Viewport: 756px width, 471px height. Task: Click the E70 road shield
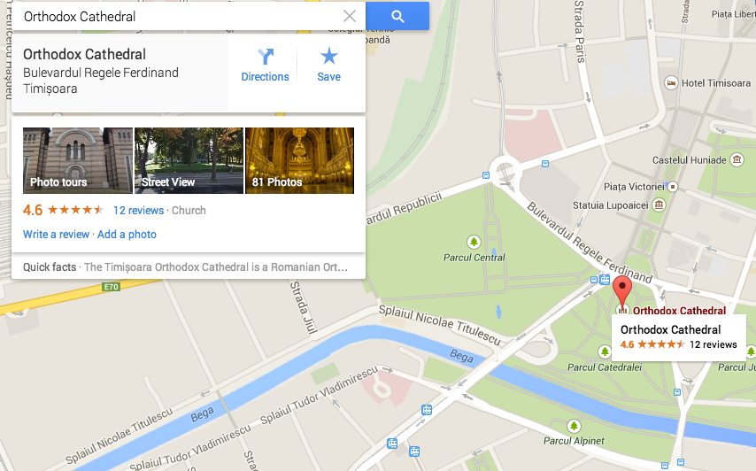(x=111, y=288)
